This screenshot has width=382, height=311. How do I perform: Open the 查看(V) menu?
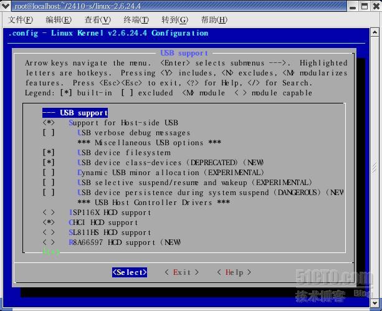click(98, 19)
